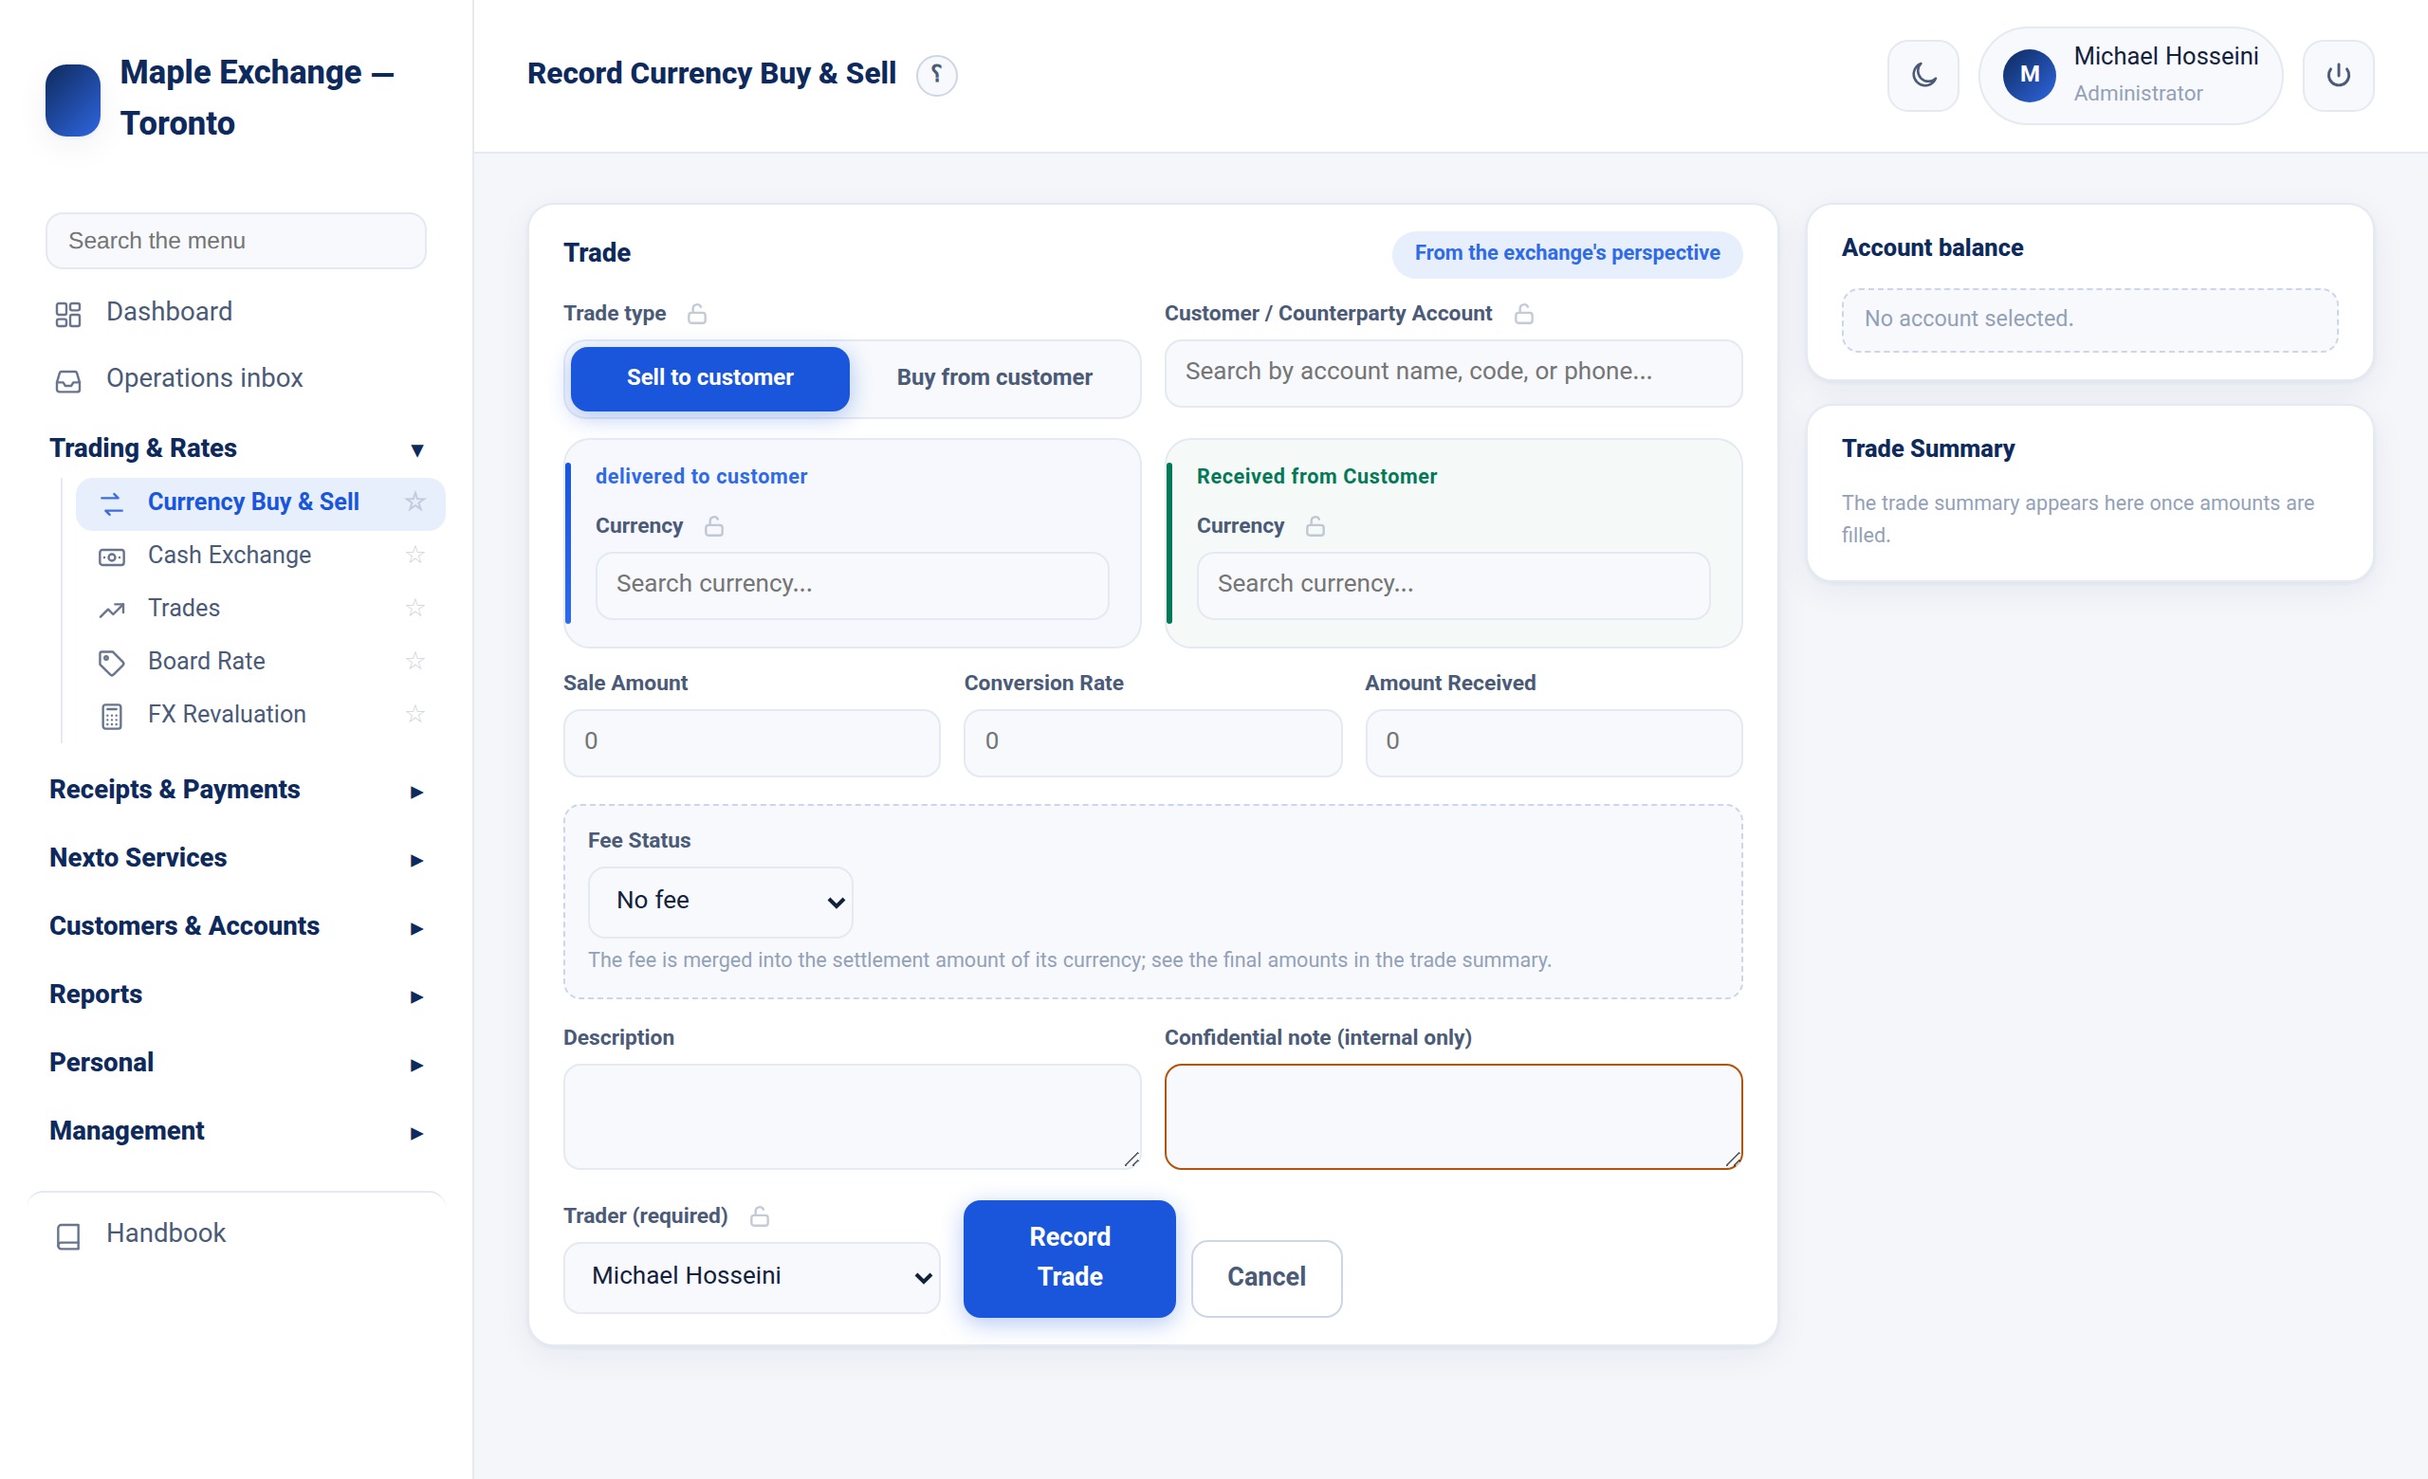Image resolution: width=2428 pixels, height=1479 pixels.
Task: Click the Currency Buy & Sell swap icon
Action: (111, 503)
